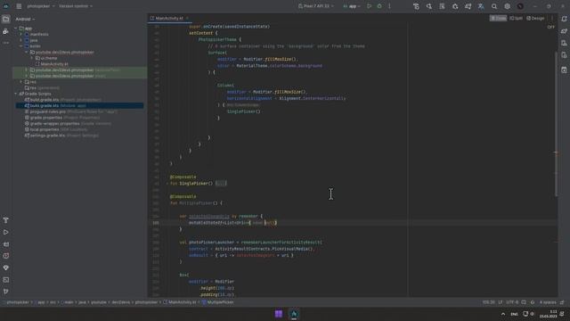Open the Version control dropdown
Viewport: 570px width, 321px height.
point(76,6)
